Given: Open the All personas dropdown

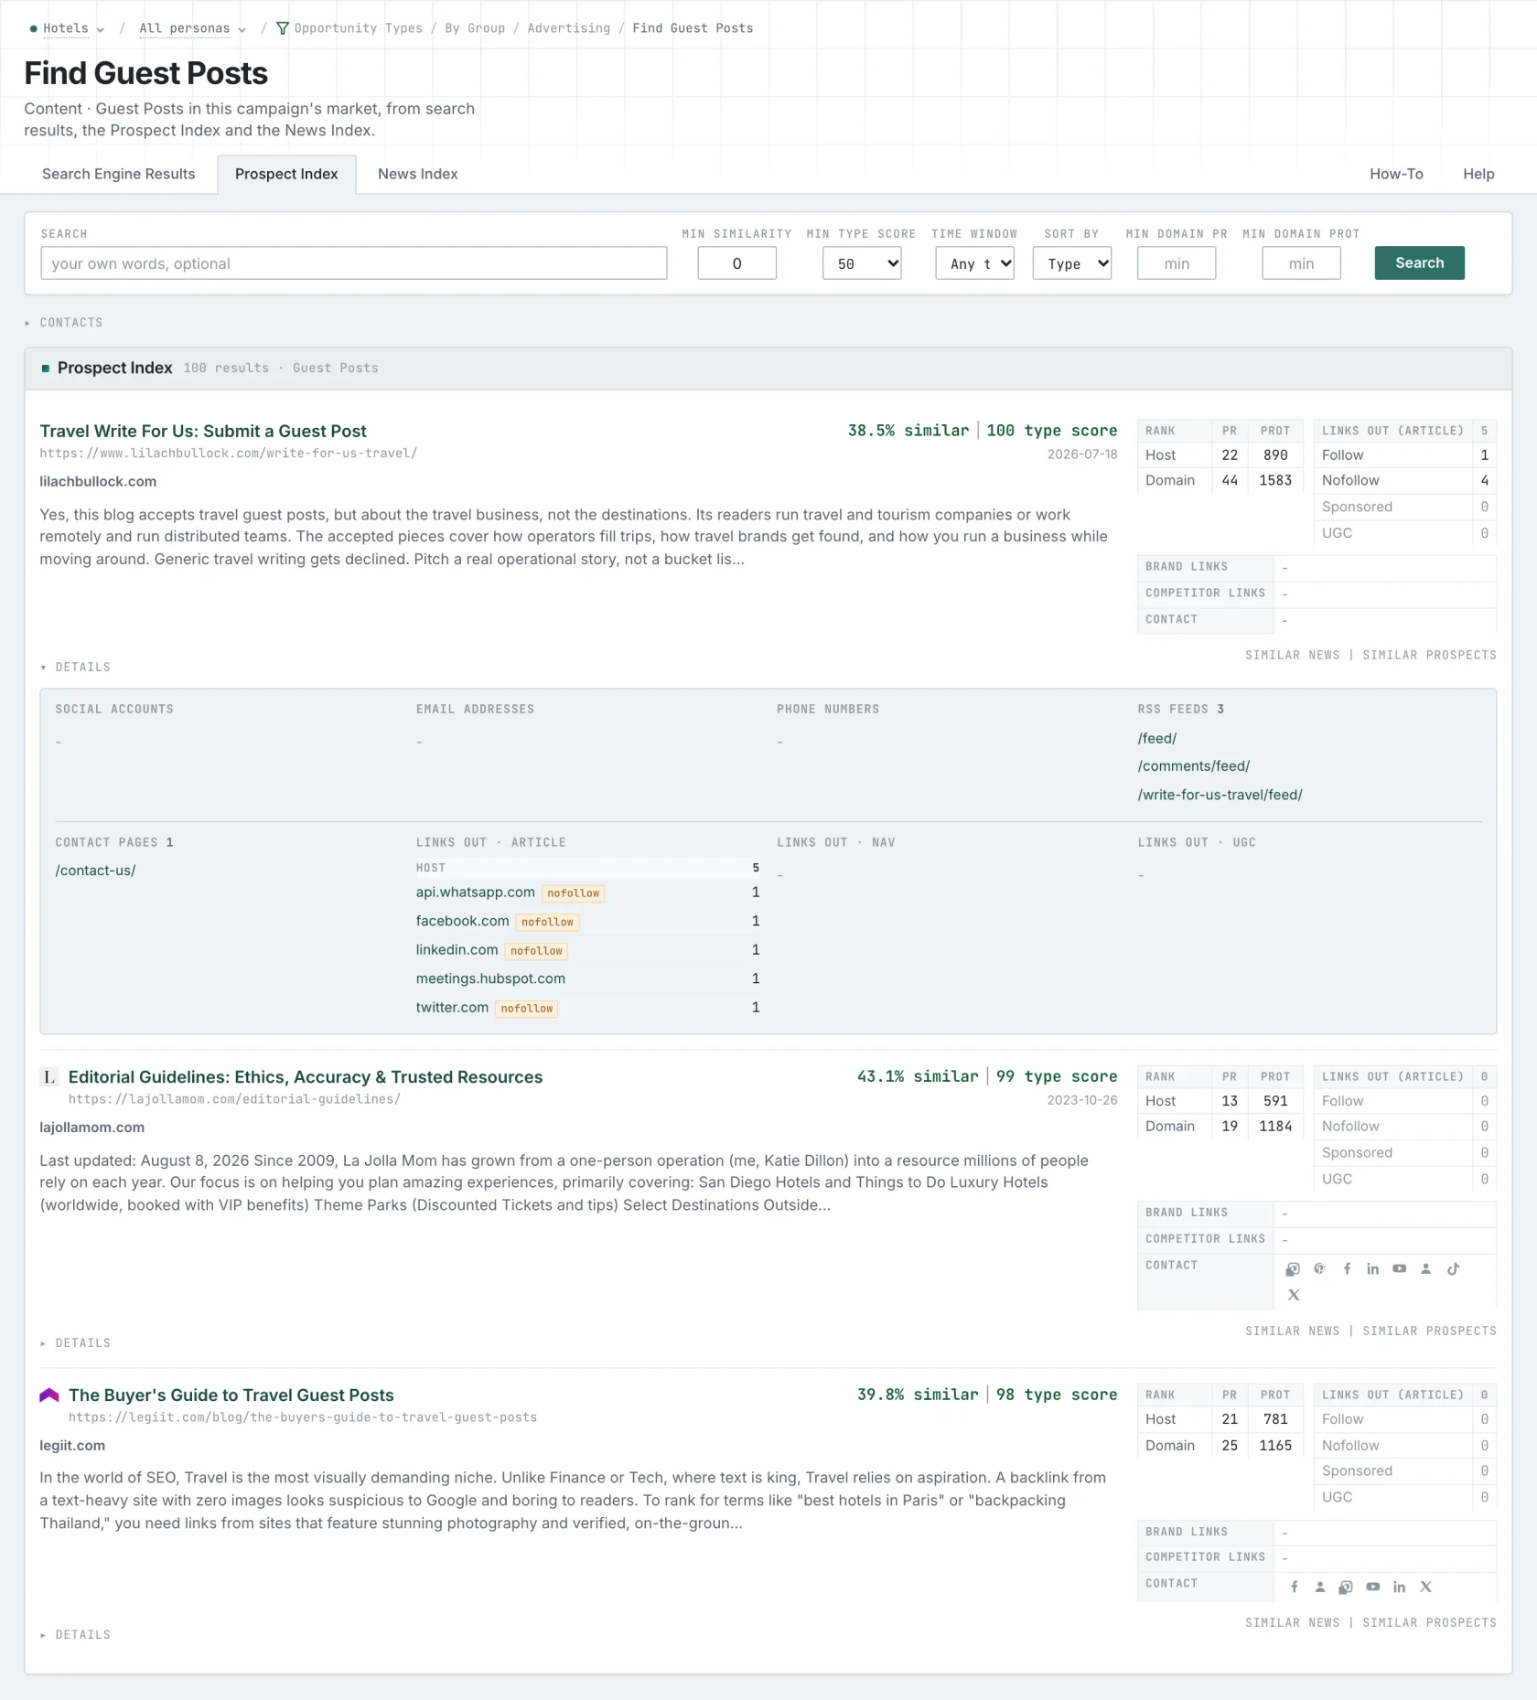Looking at the screenshot, I should pyautogui.click(x=192, y=28).
